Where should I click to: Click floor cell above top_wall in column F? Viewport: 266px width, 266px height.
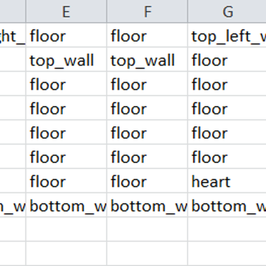(x=147, y=36)
